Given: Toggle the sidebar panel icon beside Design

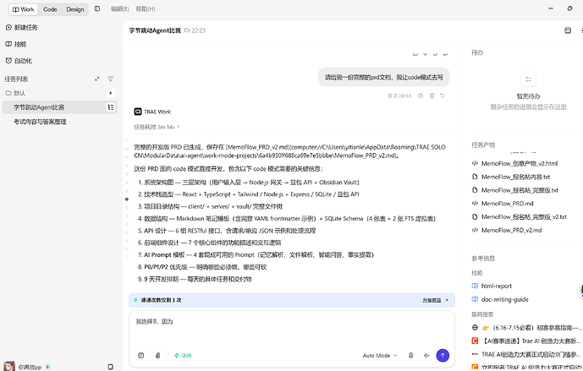Looking at the screenshot, I should (x=97, y=8).
